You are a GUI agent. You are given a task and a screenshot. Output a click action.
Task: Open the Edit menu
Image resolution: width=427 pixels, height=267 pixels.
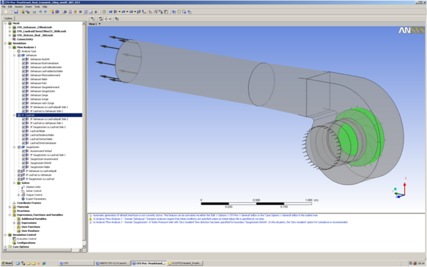[10, 6]
